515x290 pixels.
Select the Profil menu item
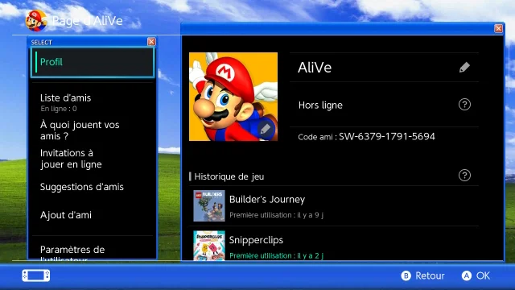tap(93, 63)
